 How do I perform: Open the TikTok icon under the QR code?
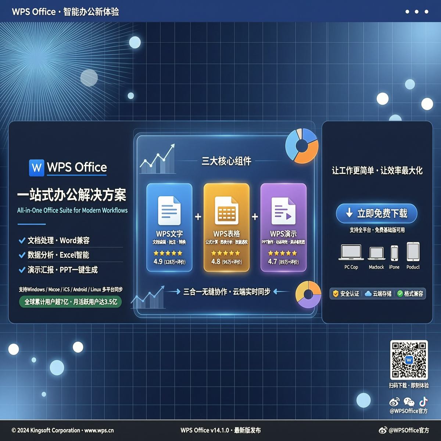point(423,401)
